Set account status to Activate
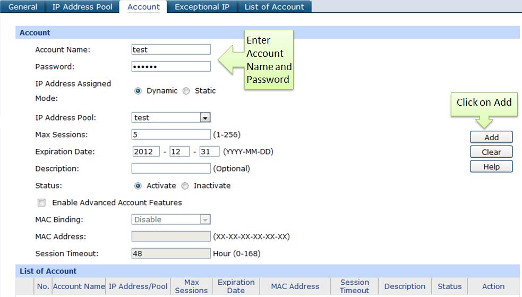 click(x=138, y=186)
